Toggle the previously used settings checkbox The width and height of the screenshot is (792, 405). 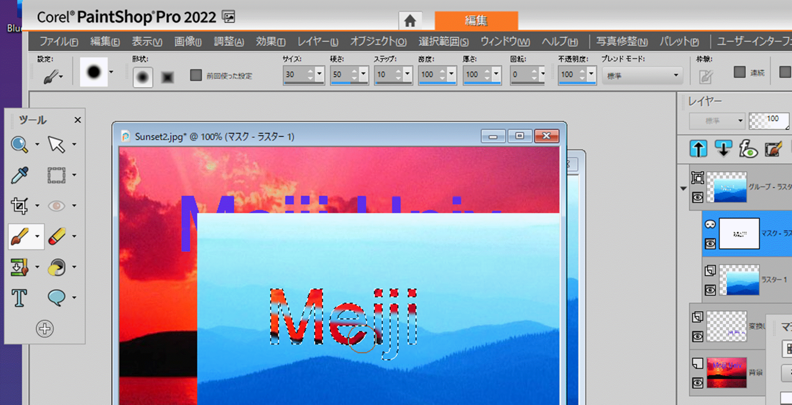(196, 75)
